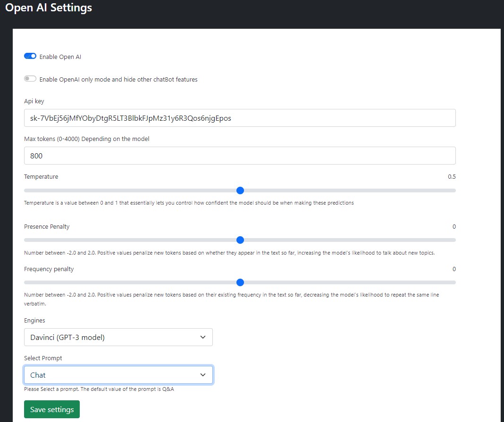The image size is (504, 422).
Task: Click the "Enable Open AI" label text
Action: click(60, 57)
